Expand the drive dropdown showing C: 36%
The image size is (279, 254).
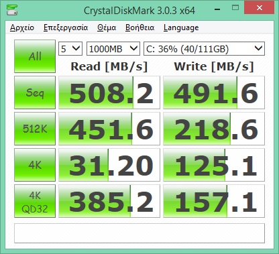pos(204,48)
